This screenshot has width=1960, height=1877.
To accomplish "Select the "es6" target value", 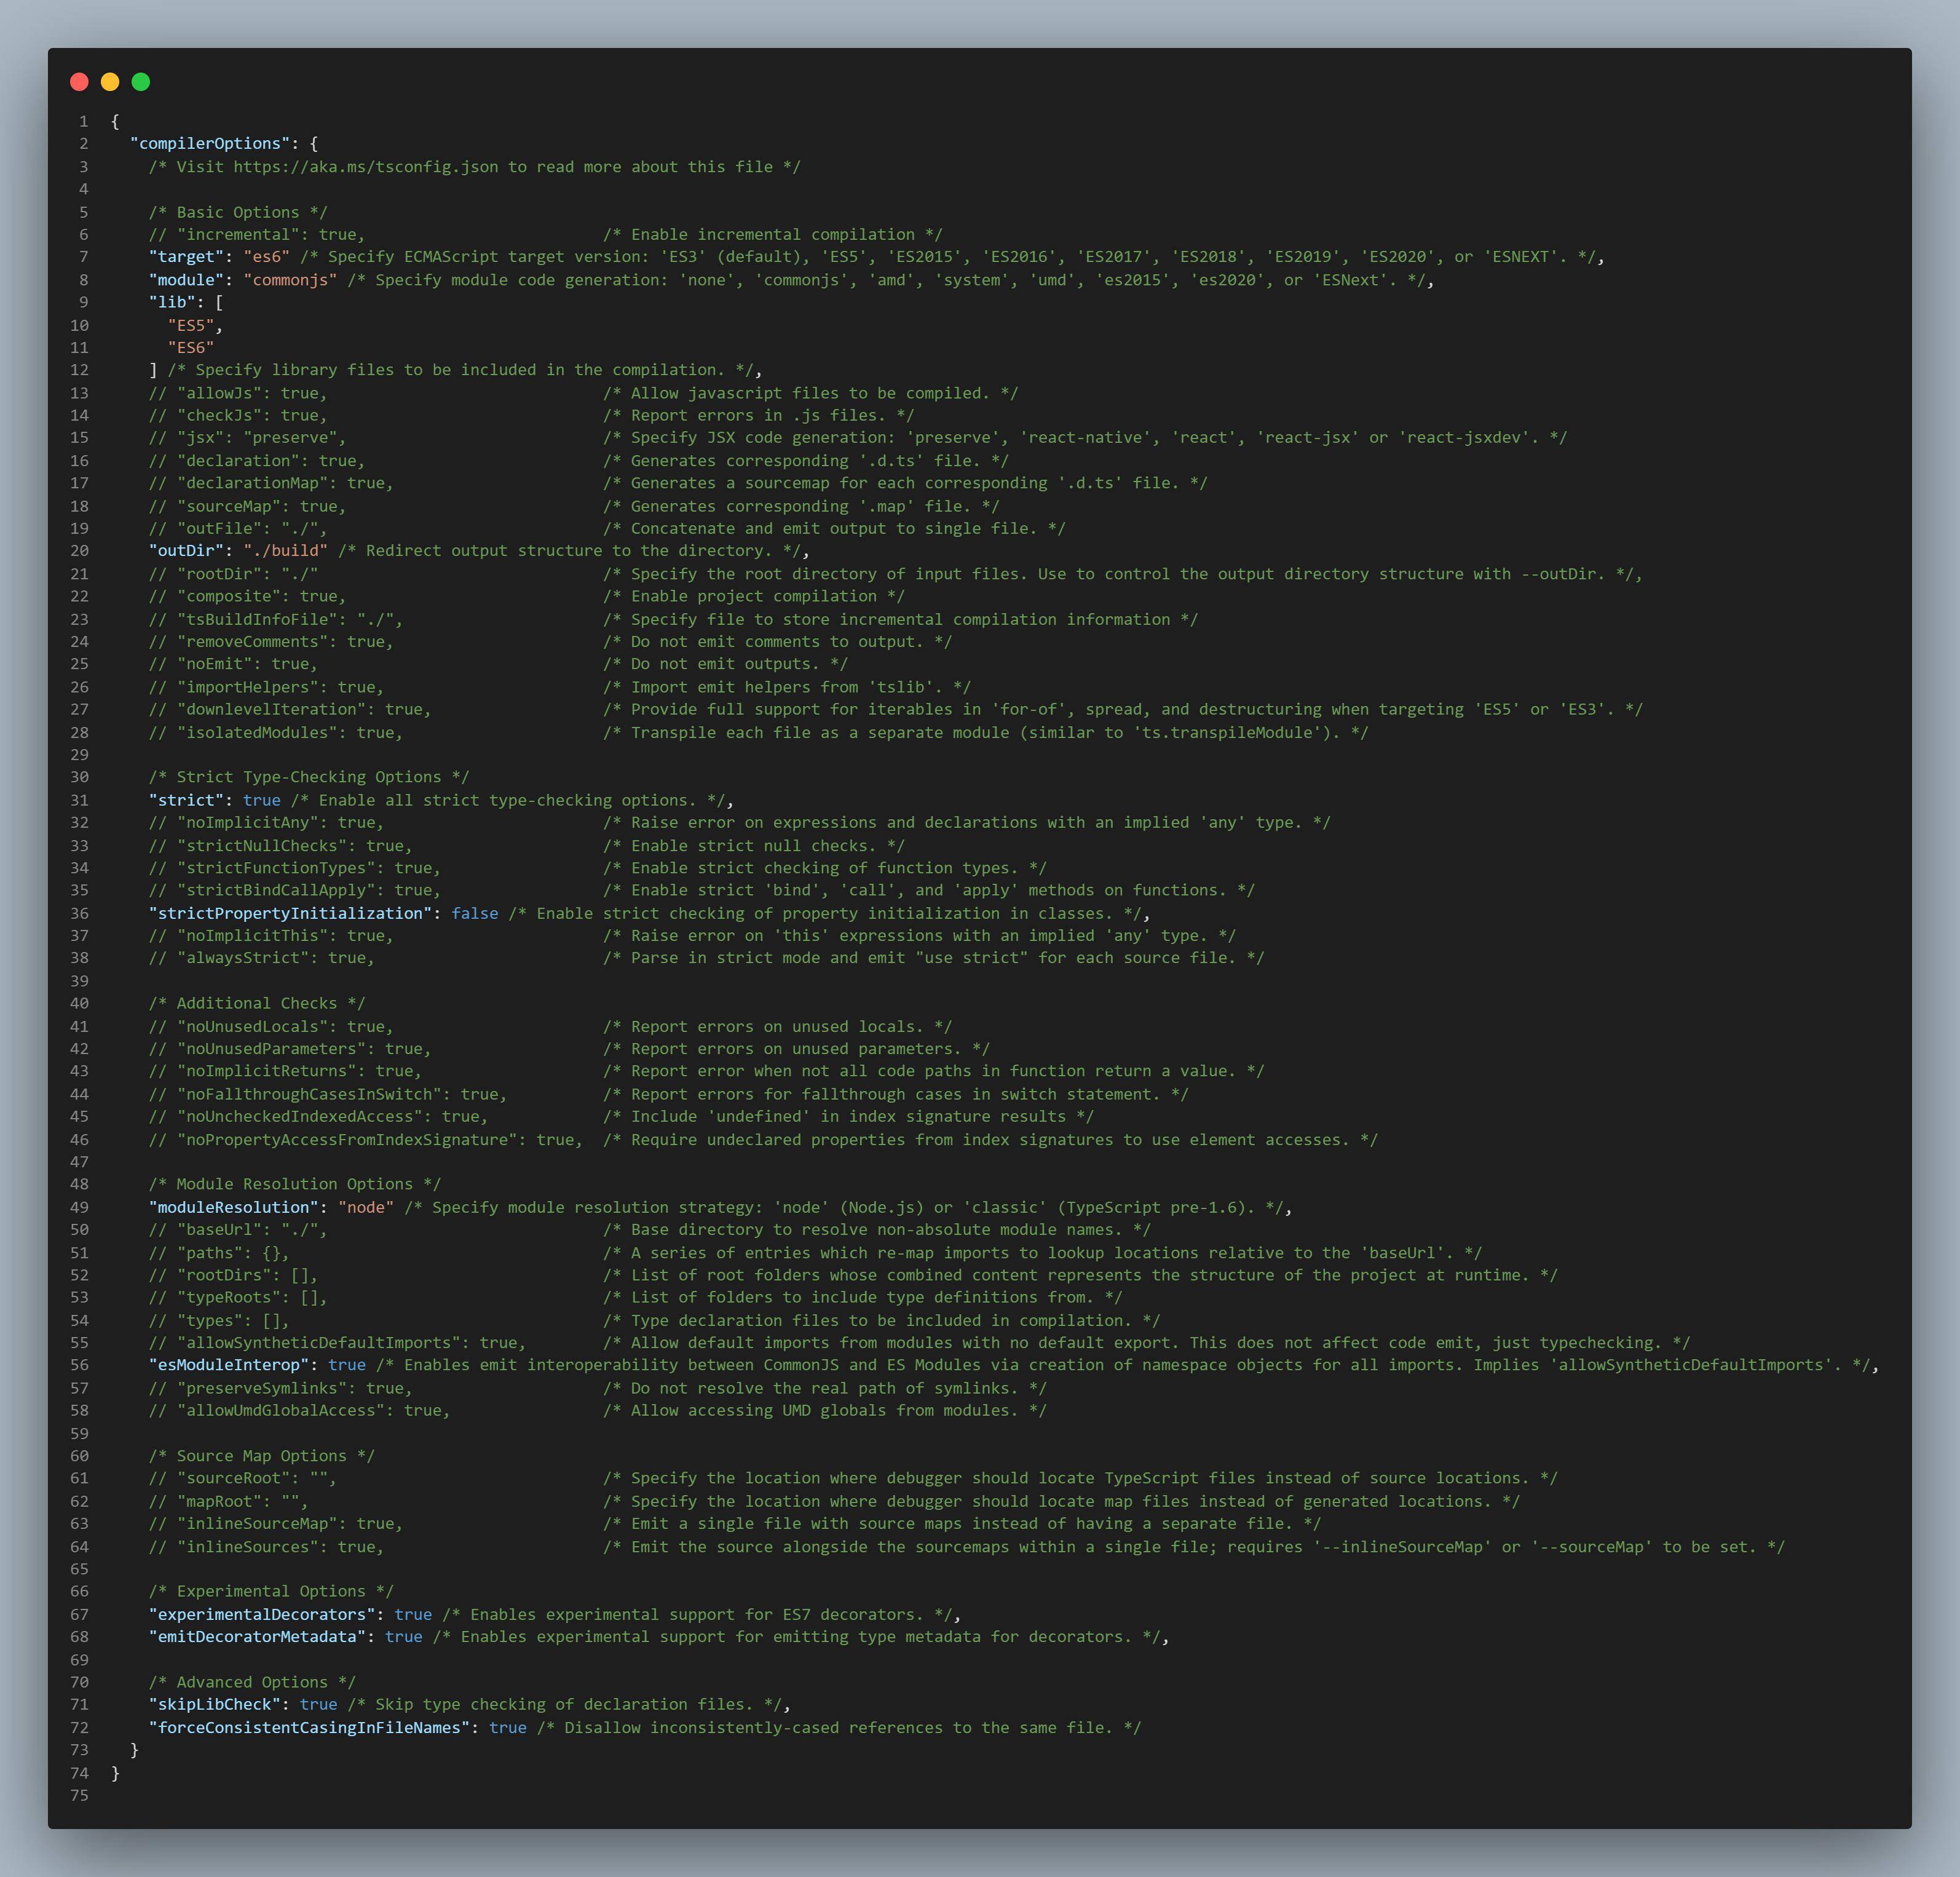I will [x=267, y=257].
